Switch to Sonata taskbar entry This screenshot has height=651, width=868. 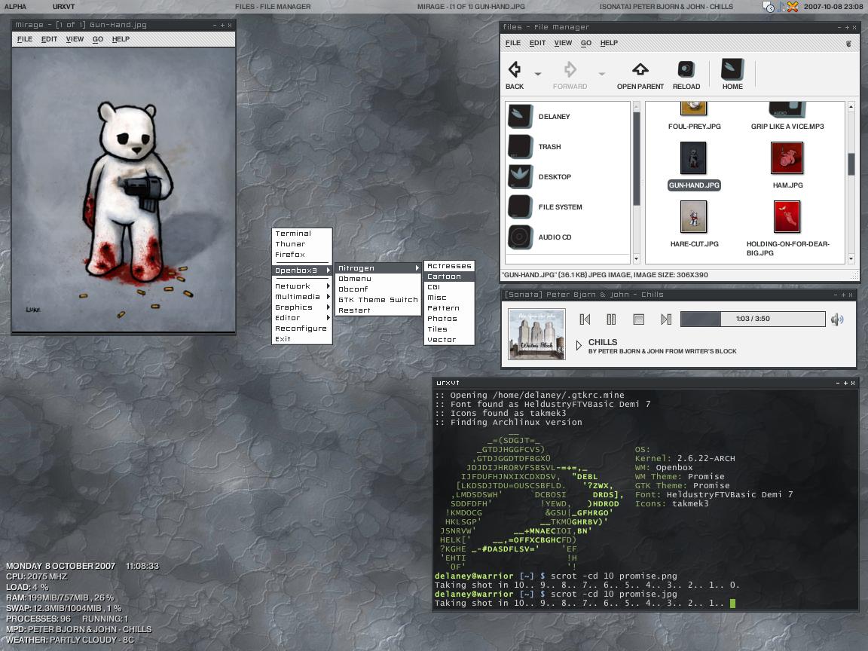pyautogui.click(x=666, y=7)
